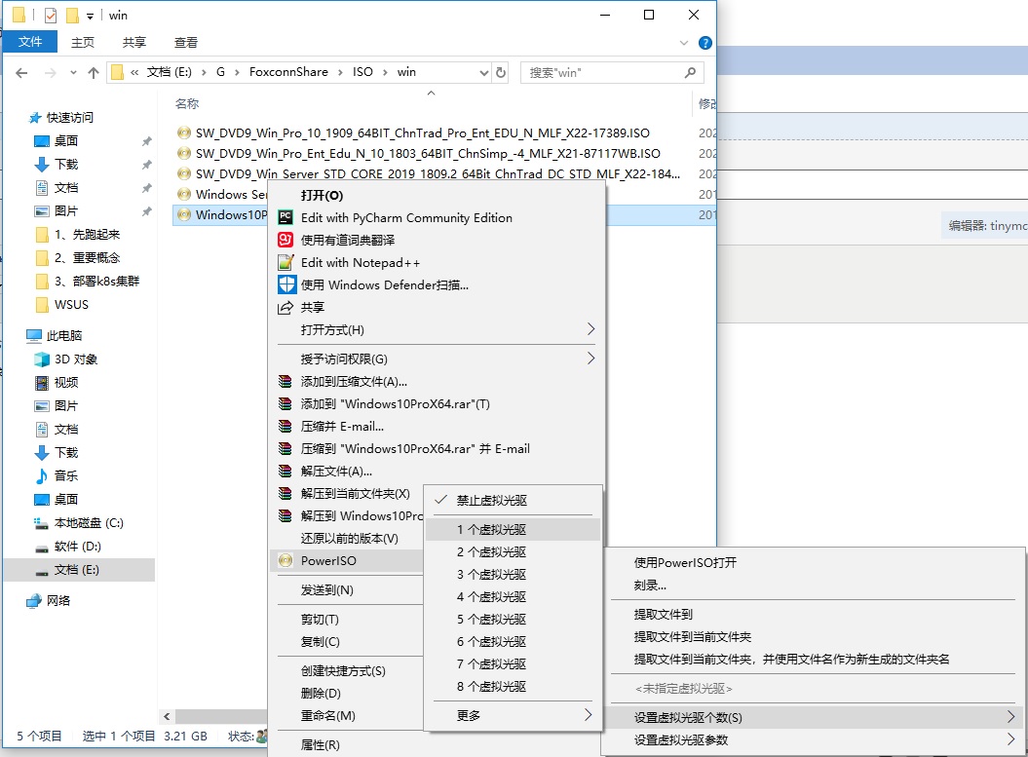Click PyCharm icon beside Edit with PyCharm
The image size is (1028, 757).
(286, 217)
